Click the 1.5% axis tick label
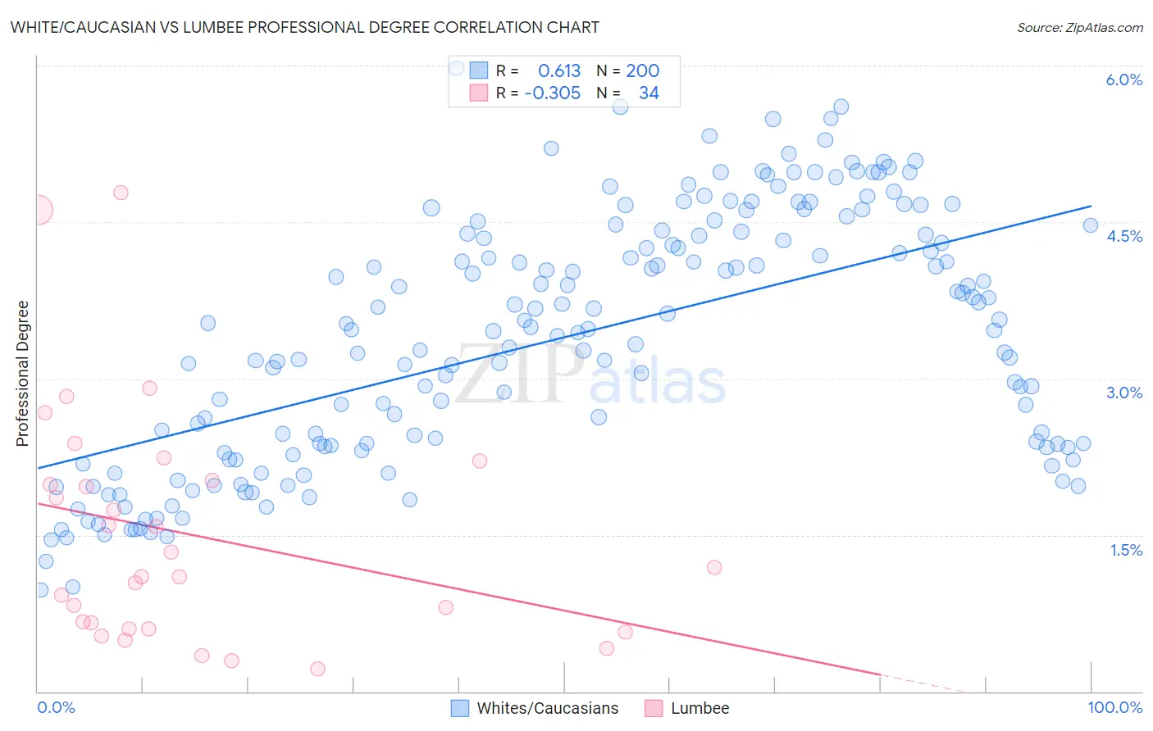The image size is (1153, 731). (x=1126, y=550)
